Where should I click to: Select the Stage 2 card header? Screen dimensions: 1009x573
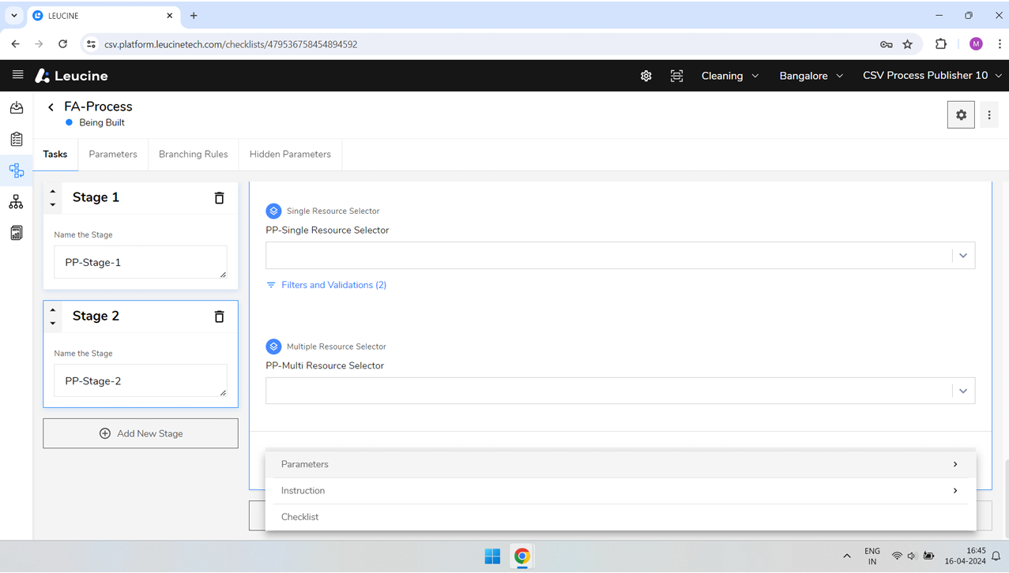141,316
